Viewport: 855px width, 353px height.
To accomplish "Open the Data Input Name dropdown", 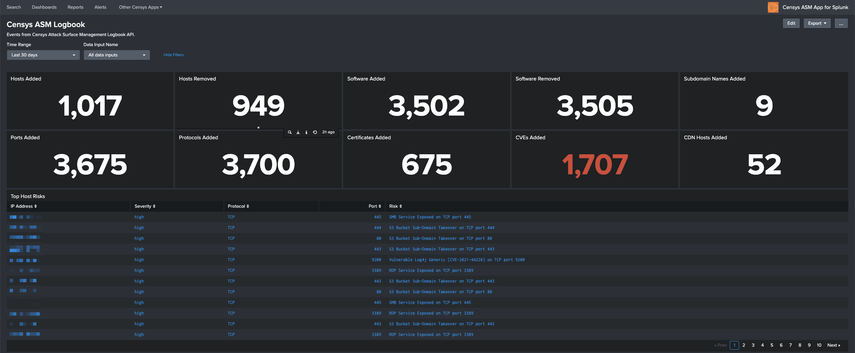I will click(117, 55).
